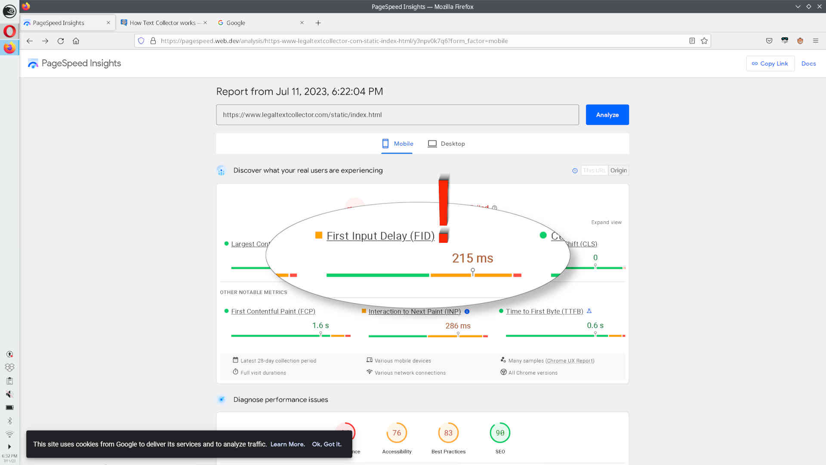Expand the hidden tray icons arrow
826x465 pixels.
[x=9, y=446]
